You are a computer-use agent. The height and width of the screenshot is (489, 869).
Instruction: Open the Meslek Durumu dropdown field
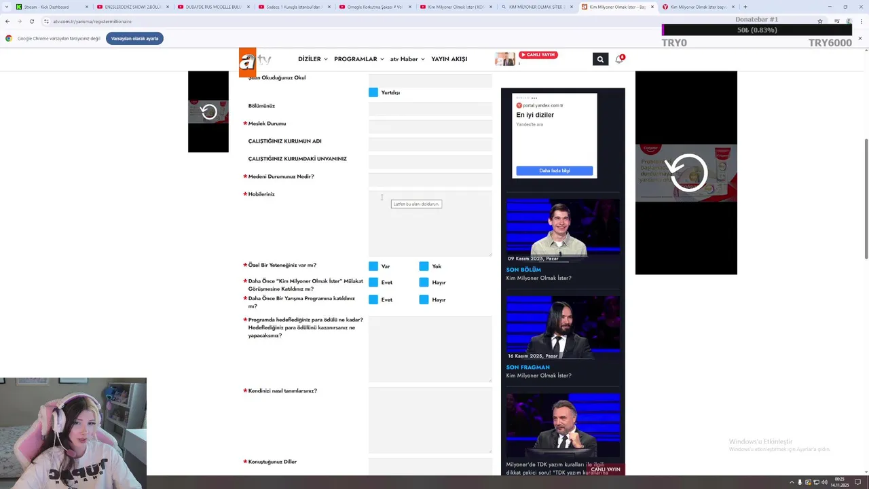430,127
